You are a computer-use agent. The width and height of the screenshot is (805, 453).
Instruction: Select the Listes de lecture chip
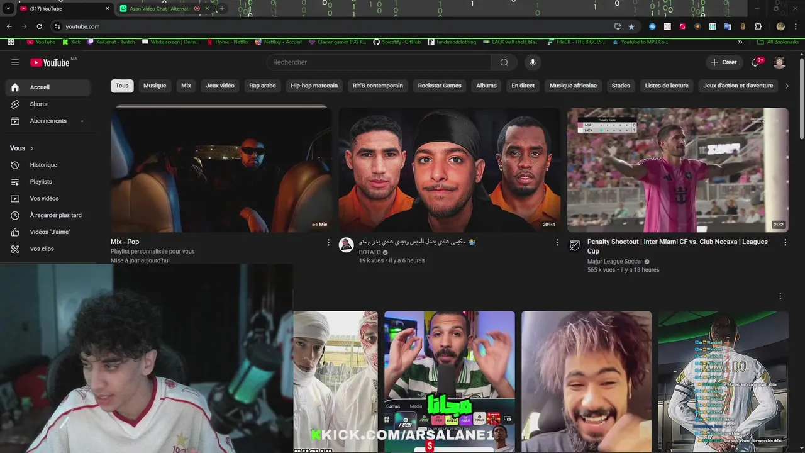tap(667, 86)
